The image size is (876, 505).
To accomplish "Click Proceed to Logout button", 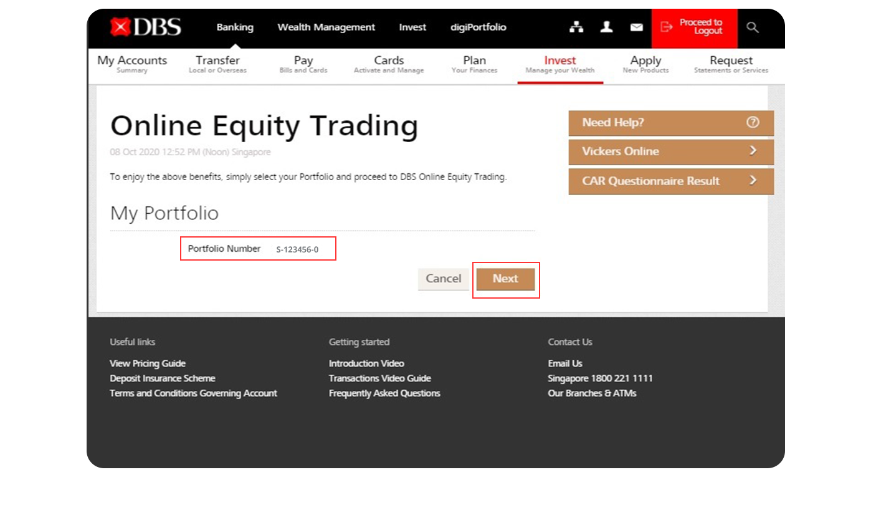I will [694, 28].
